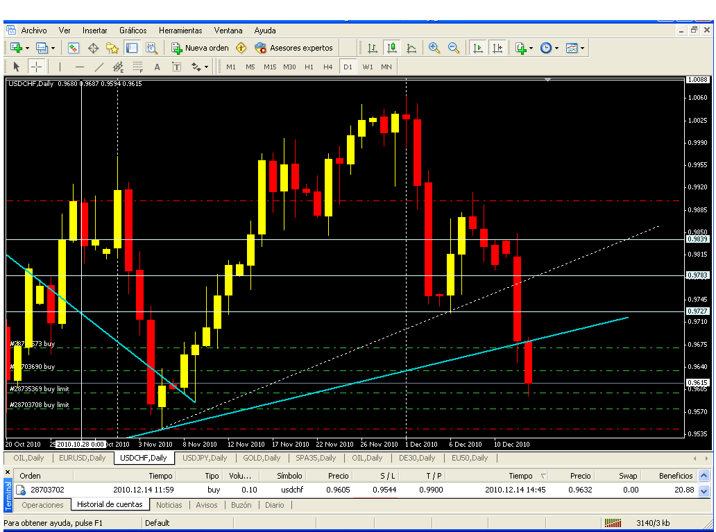Switch chart to candlestick display
The width and height of the screenshot is (716, 532).
click(392, 48)
